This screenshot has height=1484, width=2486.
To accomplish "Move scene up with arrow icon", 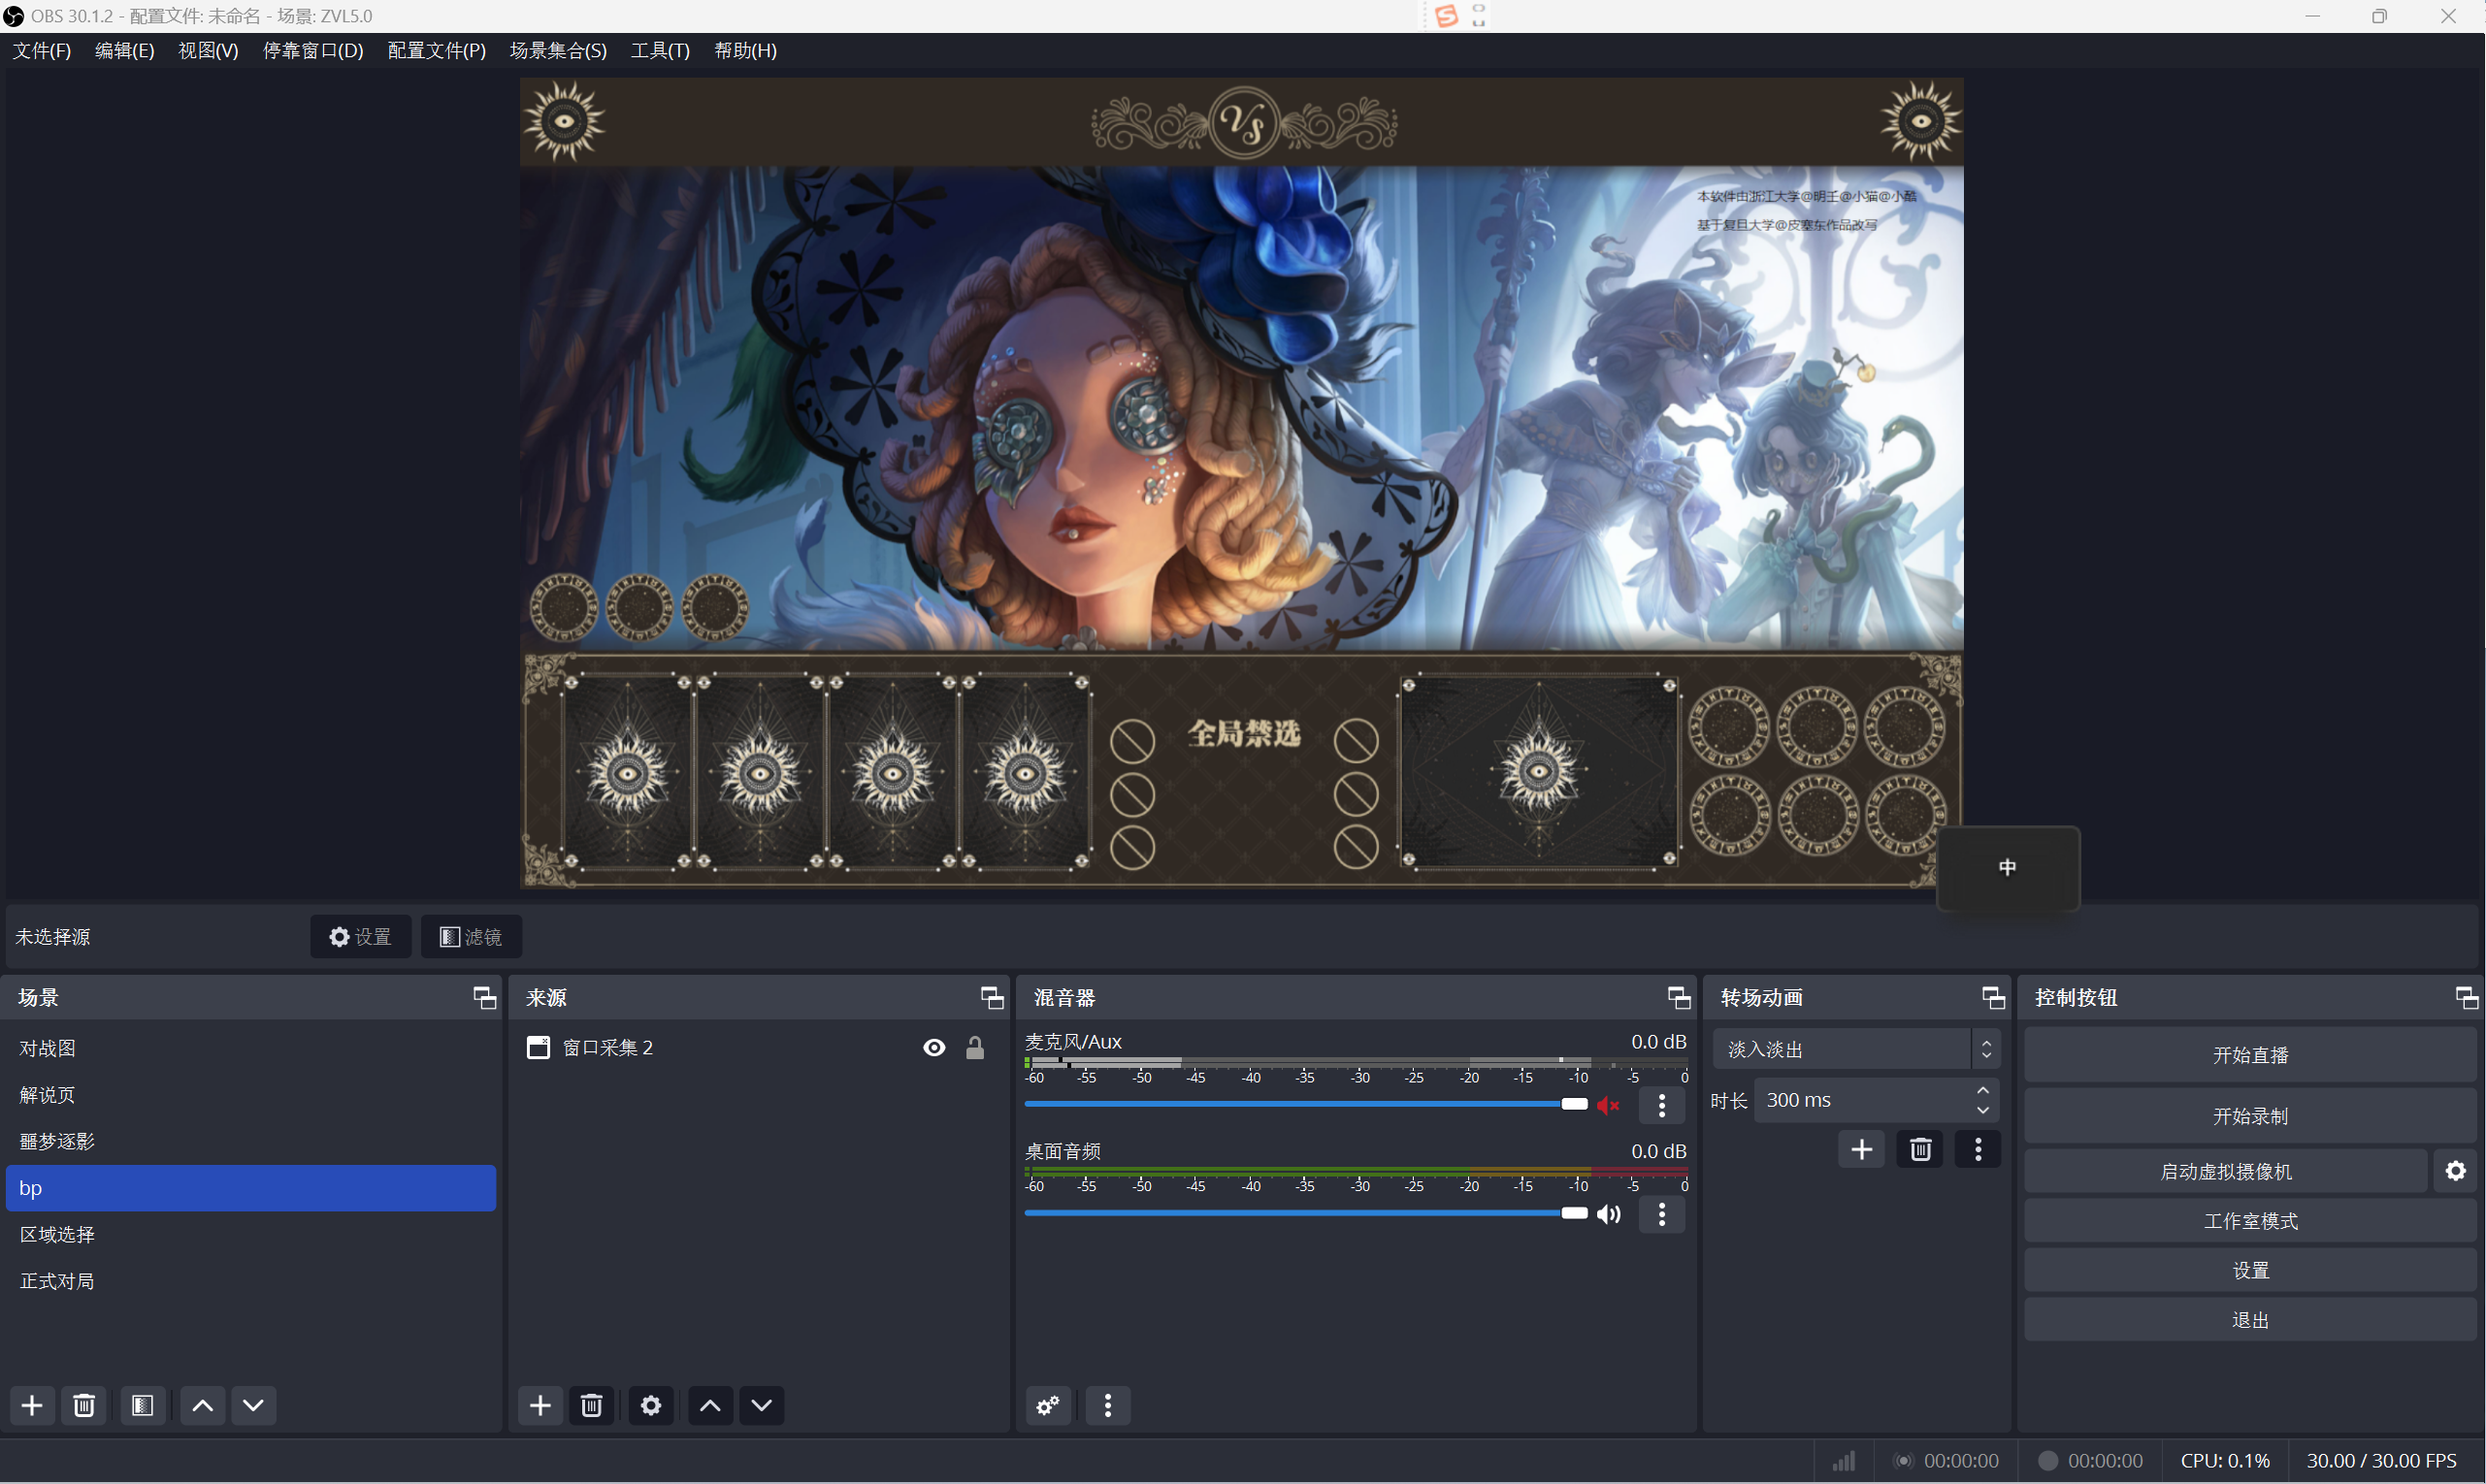I will (x=202, y=1405).
